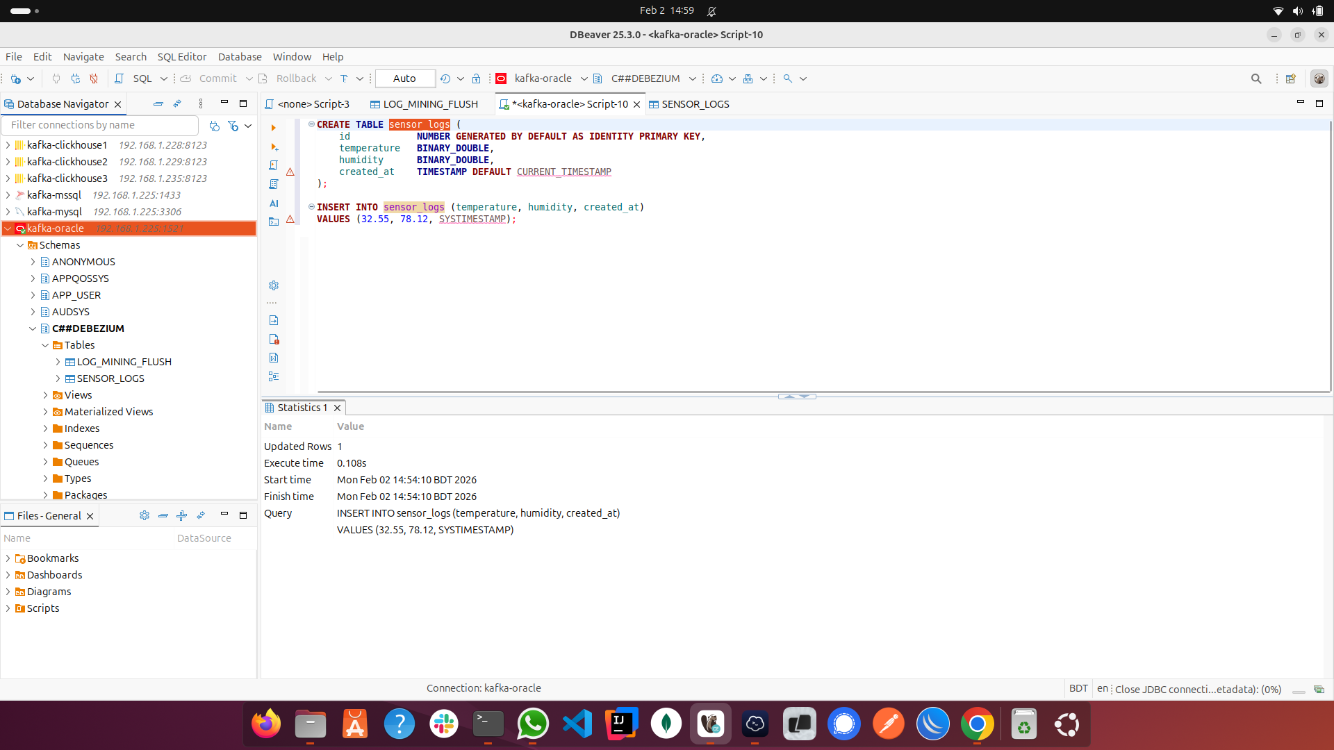Click the Collapse All icon in Database Navigator

click(158, 104)
